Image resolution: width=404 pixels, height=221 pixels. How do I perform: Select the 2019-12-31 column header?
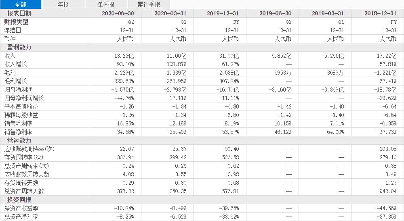(223, 13)
